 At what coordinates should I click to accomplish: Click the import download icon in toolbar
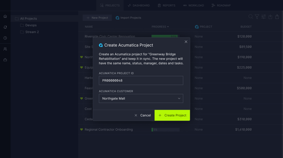tap(270, 17)
